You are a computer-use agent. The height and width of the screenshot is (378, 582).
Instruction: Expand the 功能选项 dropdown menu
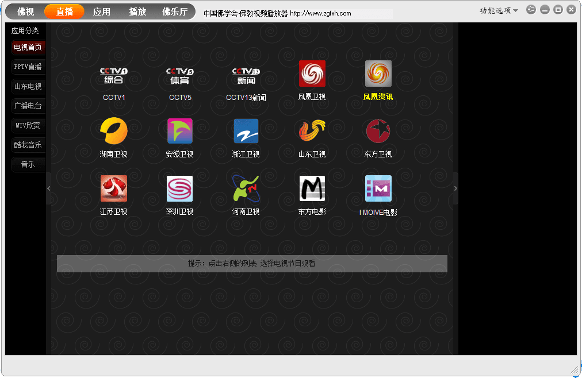[499, 10]
